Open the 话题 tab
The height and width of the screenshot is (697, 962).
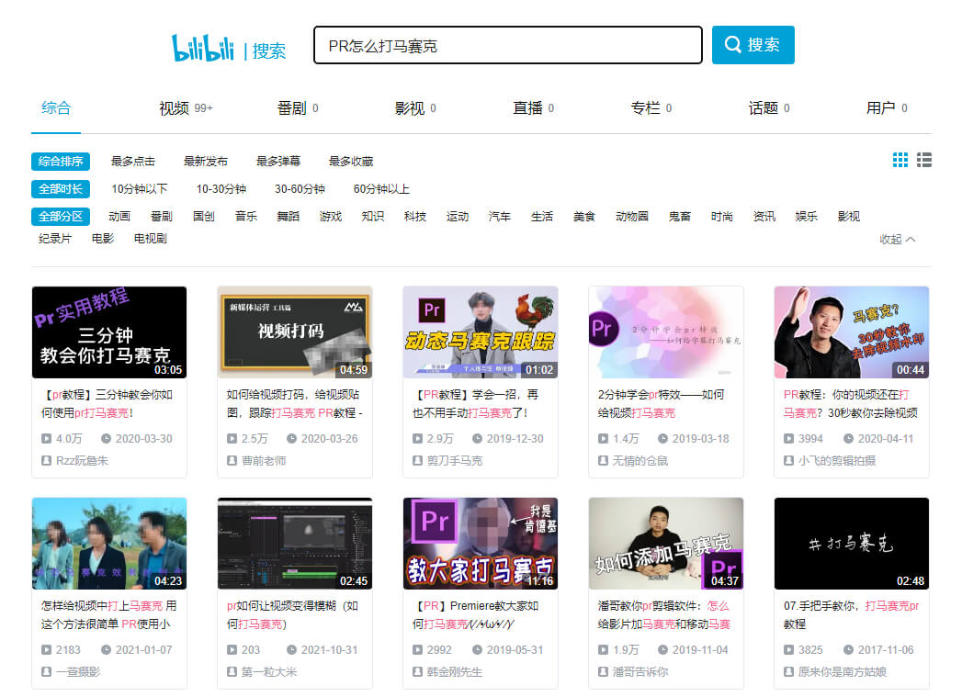(769, 108)
